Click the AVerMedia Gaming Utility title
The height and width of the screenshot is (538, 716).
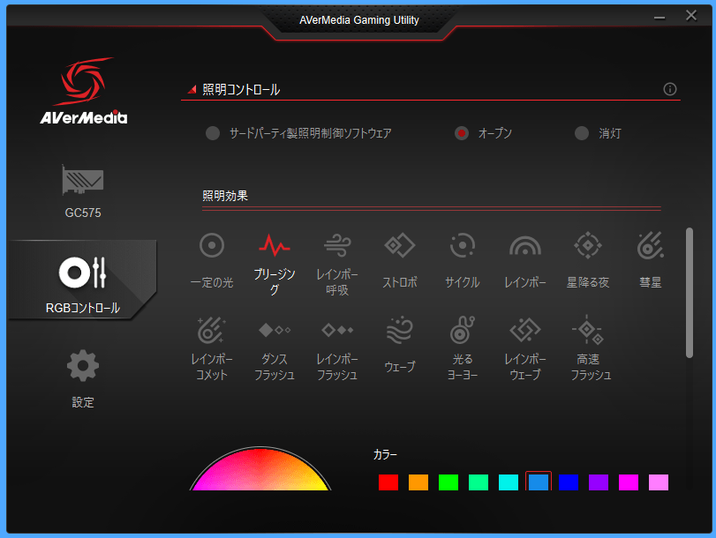[x=359, y=20]
